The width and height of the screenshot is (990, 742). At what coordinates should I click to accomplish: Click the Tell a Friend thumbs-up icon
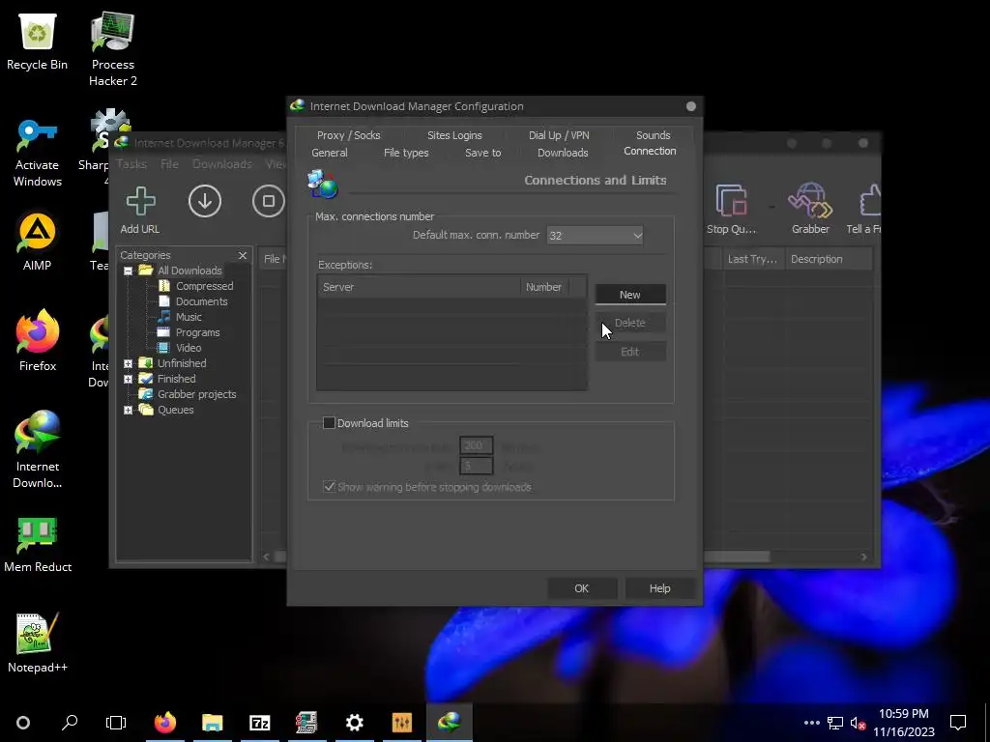pos(870,201)
